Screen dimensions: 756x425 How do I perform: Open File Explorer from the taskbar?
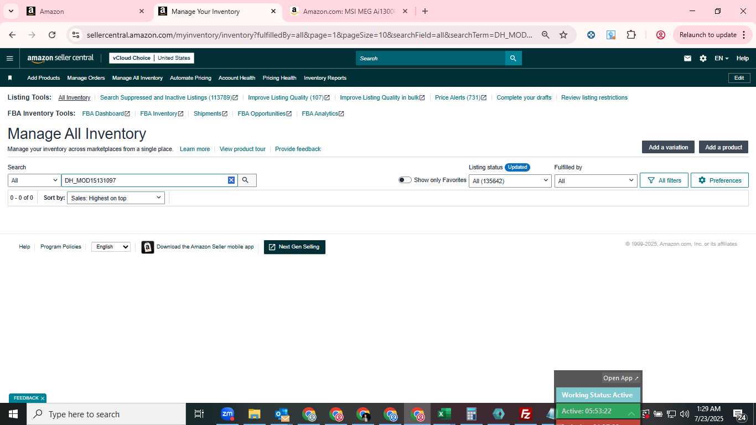click(254, 414)
